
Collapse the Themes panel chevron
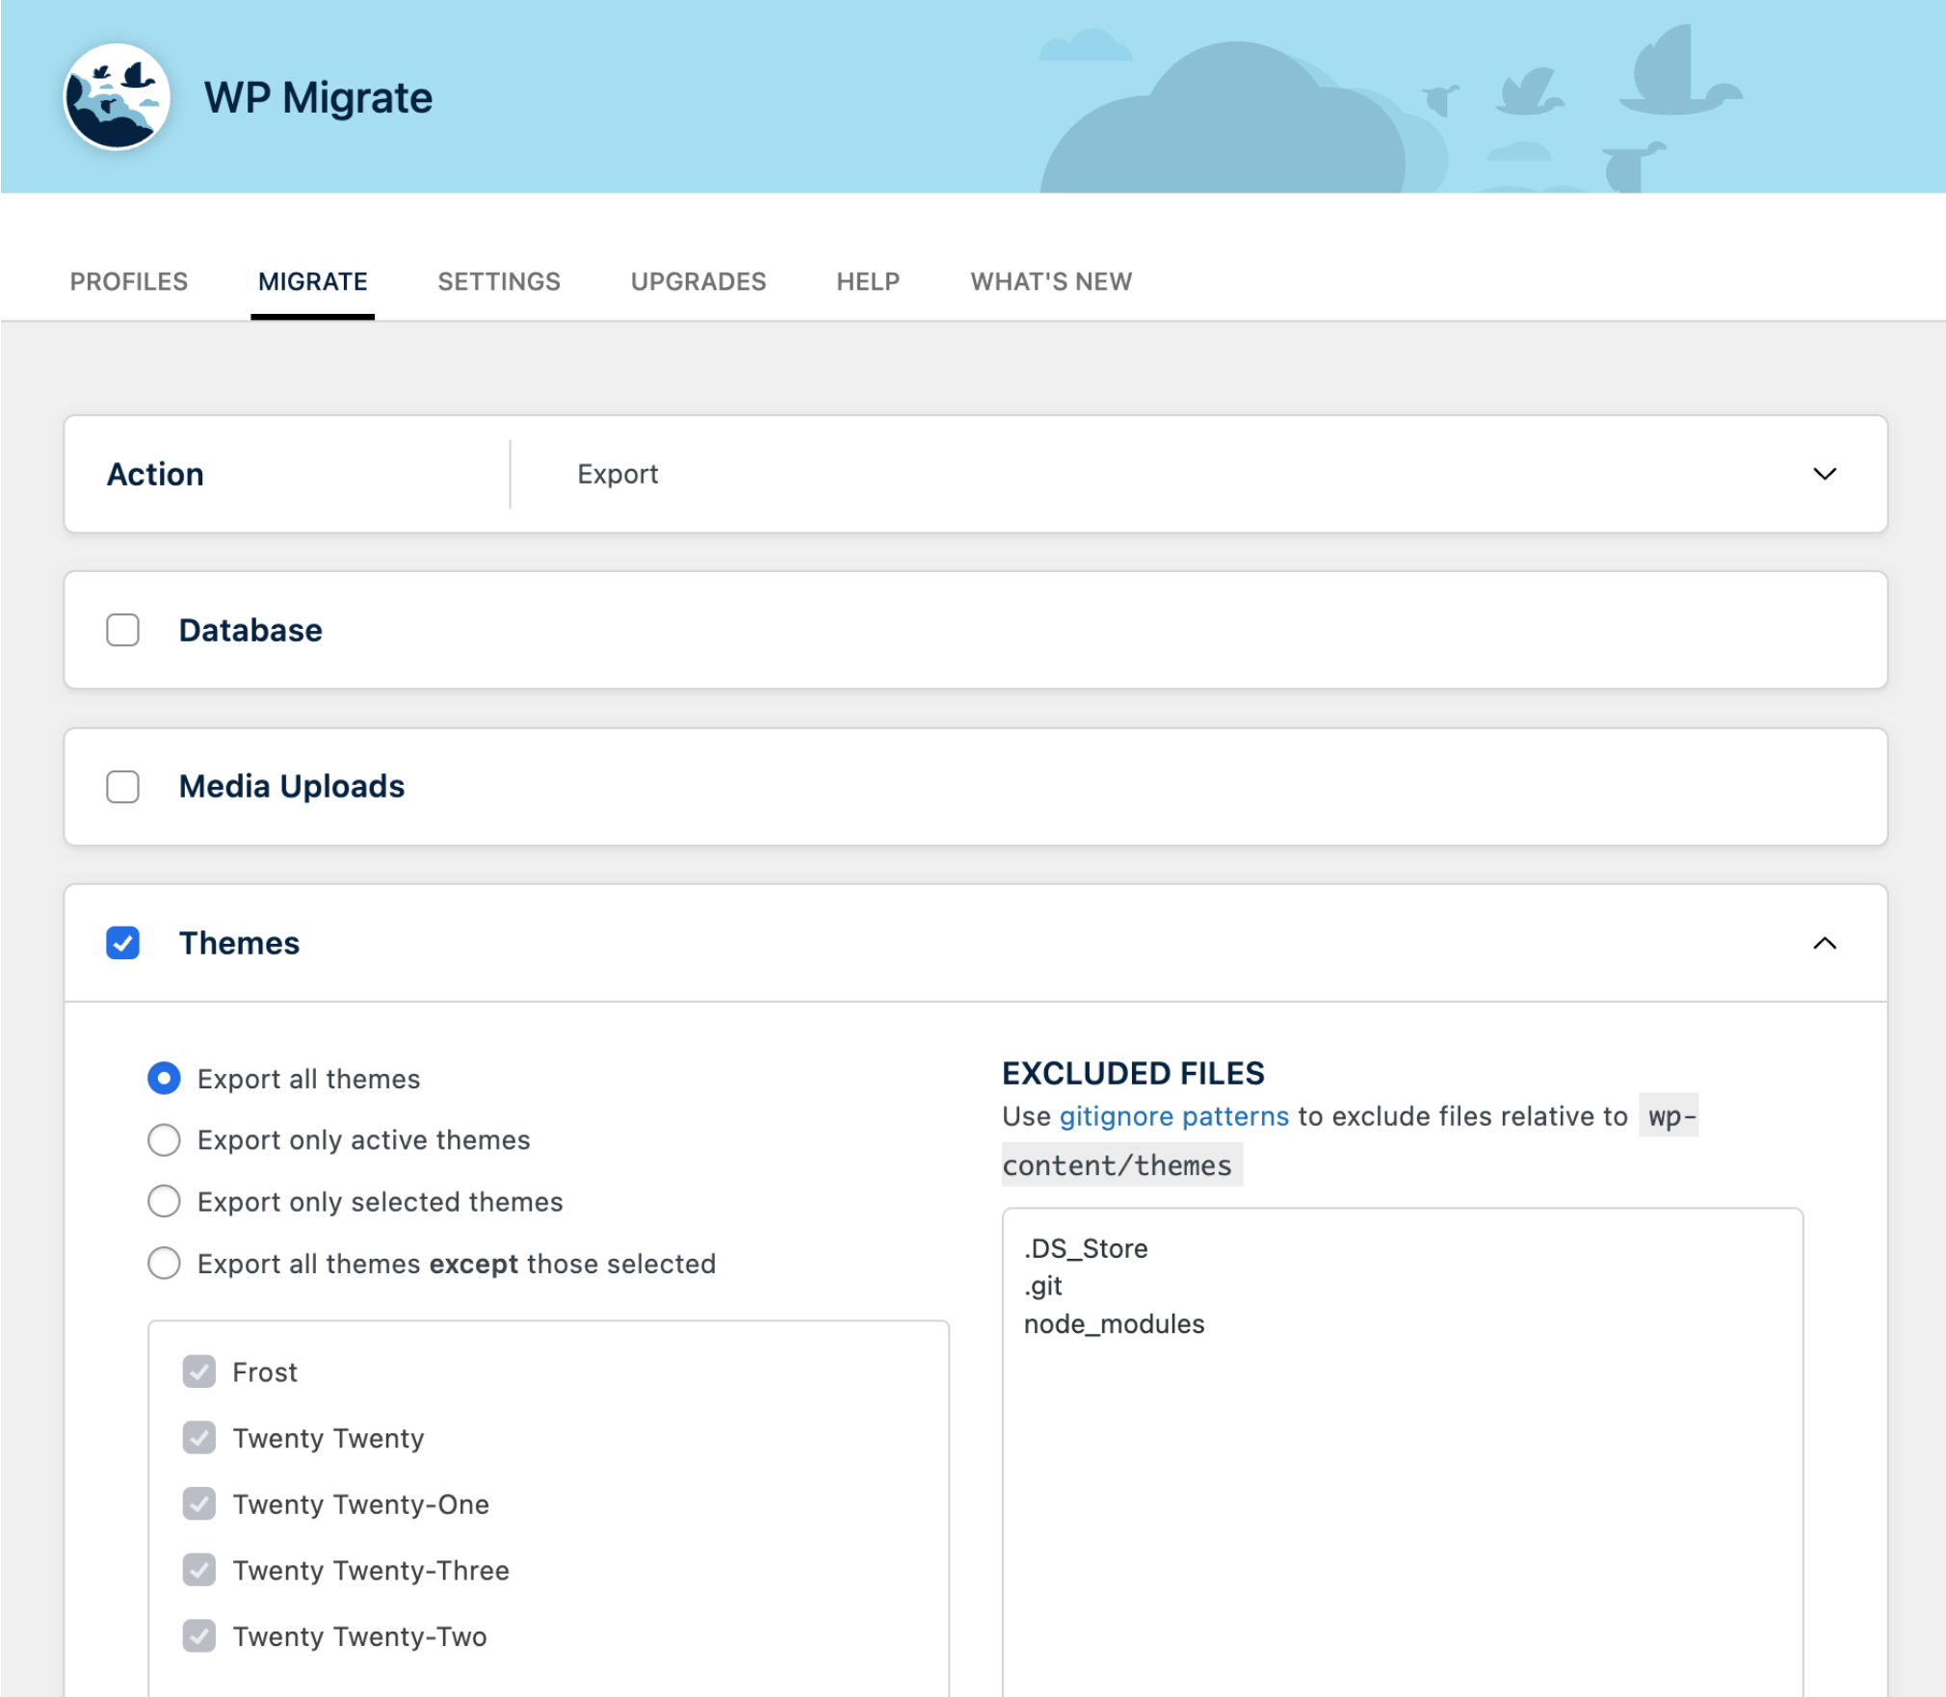[1824, 943]
